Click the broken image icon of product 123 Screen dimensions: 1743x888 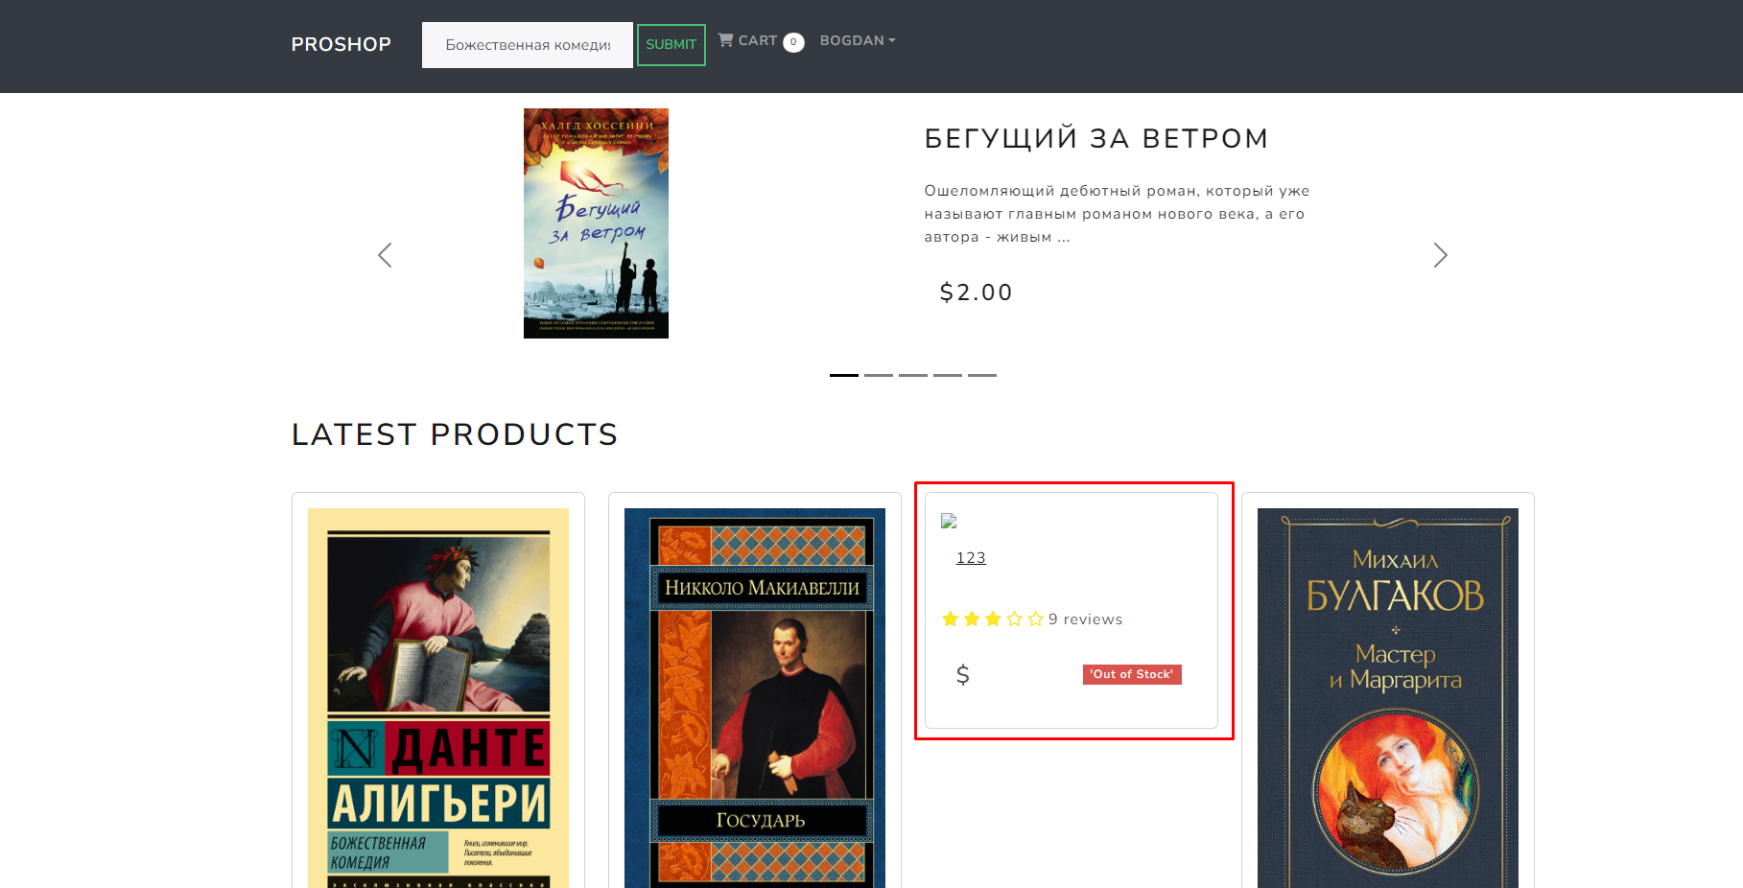tap(949, 521)
